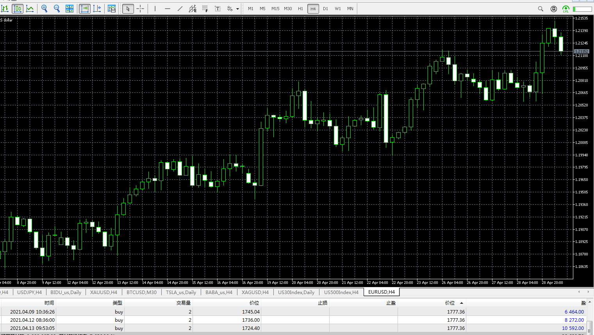
Task: Click the trade list vertical scrollbar up arrow
Action: [590, 302]
